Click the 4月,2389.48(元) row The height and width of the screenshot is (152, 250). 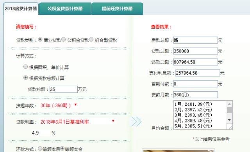click(193, 121)
